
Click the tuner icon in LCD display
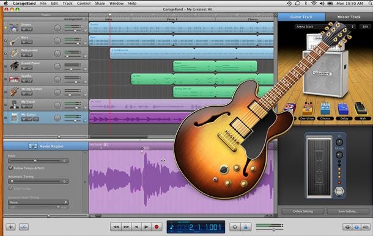click(x=172, y=227)
